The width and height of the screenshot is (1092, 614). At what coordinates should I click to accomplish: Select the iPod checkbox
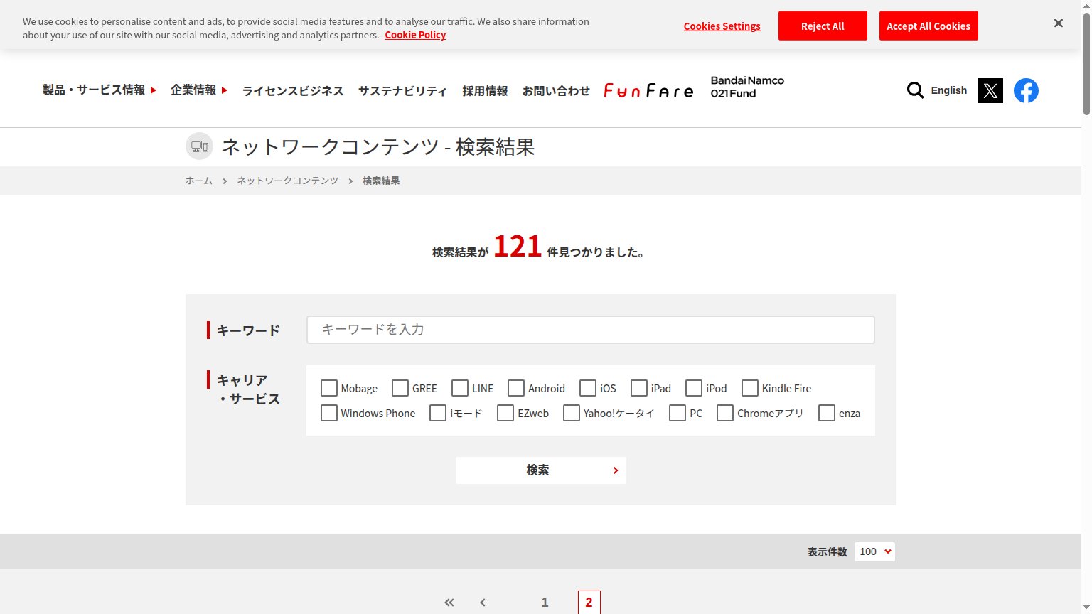(694, 388)
